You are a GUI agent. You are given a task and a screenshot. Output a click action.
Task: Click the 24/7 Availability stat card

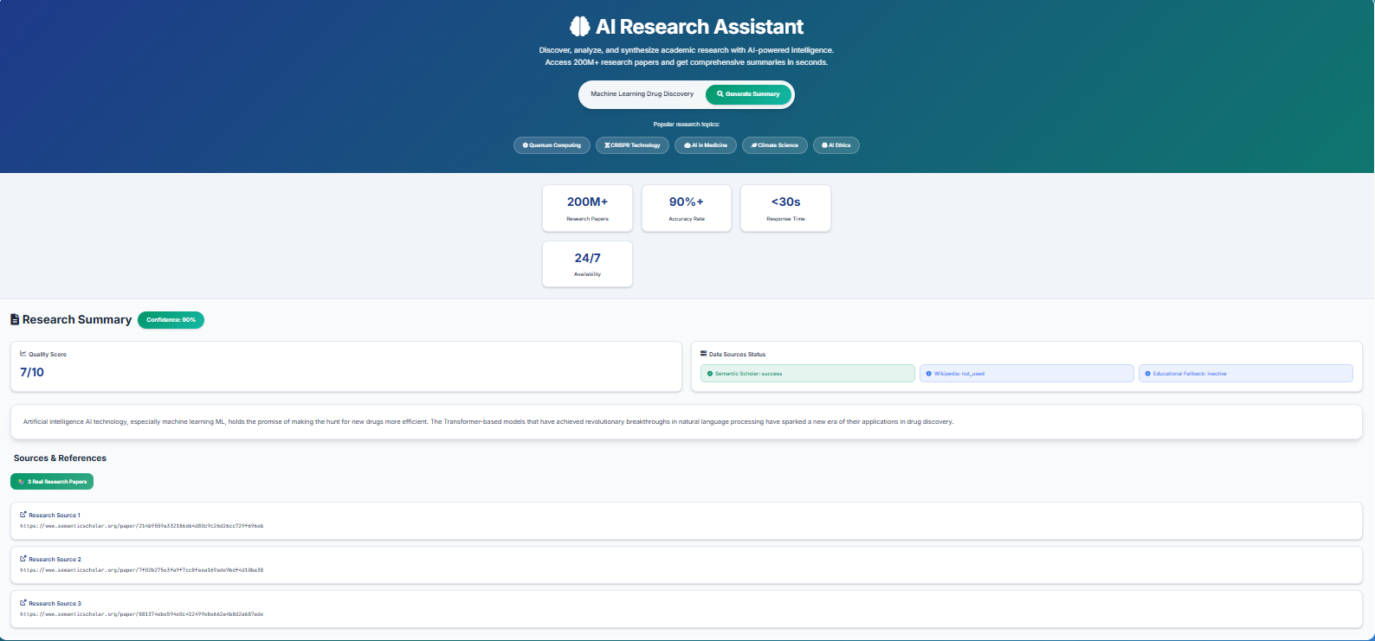[587, 264]
